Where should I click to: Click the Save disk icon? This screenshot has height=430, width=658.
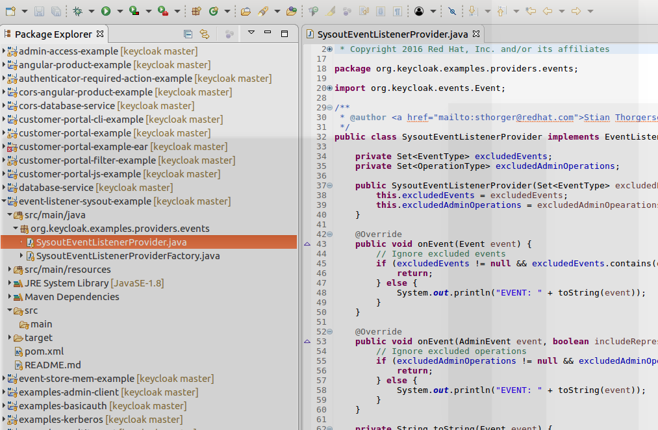pos(40,11)
